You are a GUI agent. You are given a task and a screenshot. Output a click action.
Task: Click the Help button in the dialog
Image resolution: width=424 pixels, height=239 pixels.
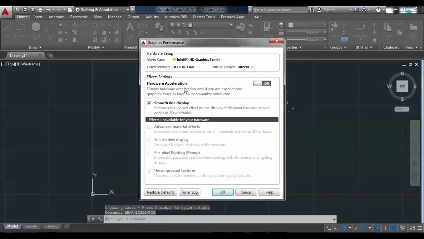pyautogui.click(x=269, y=192)
